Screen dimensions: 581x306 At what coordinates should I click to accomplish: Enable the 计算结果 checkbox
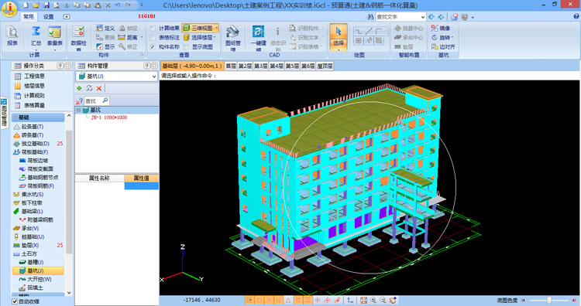point(153,28)
